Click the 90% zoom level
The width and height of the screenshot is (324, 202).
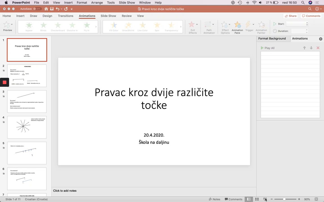[307, 199]
